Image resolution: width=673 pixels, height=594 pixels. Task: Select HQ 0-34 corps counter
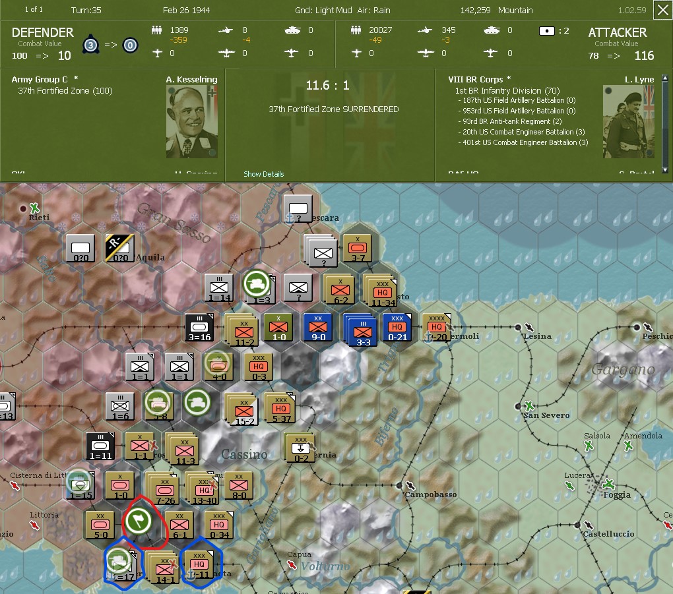click(x=219, y=525)
